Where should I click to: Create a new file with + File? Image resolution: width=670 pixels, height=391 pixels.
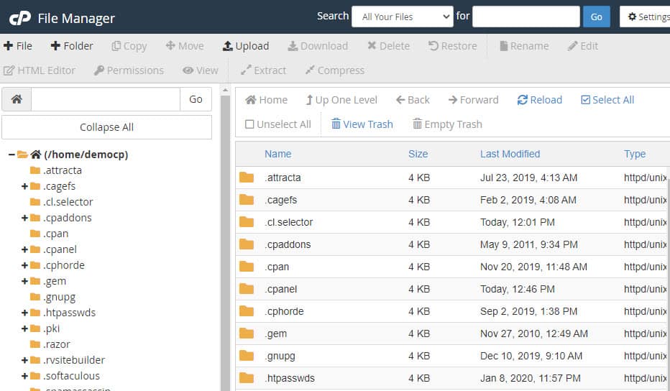coord(18,46)
